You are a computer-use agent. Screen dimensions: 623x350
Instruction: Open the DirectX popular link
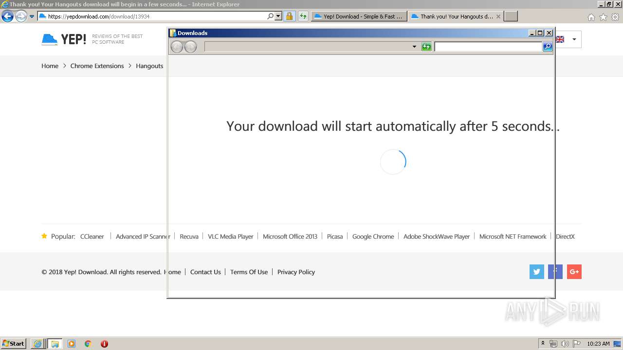(565, 236)
